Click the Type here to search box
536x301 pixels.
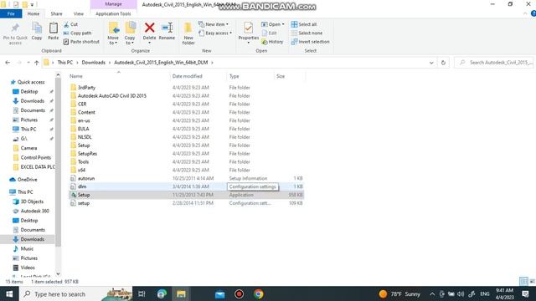pos(76,293)
